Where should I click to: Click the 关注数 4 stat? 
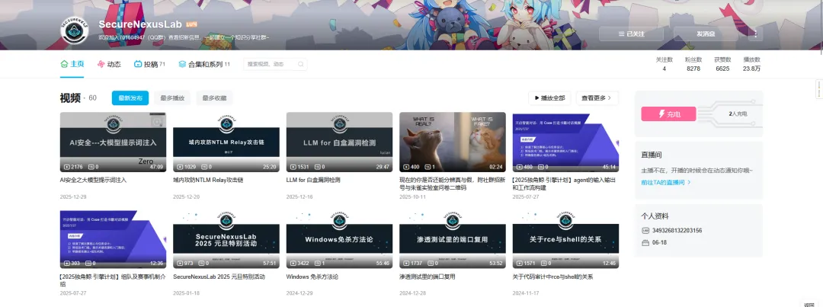pos(664,64)
